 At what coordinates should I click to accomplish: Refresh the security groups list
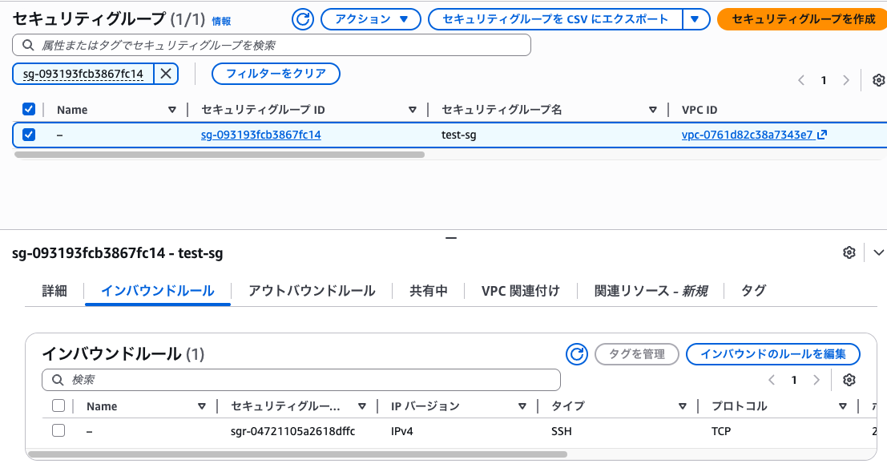click(x=302, y=20)
